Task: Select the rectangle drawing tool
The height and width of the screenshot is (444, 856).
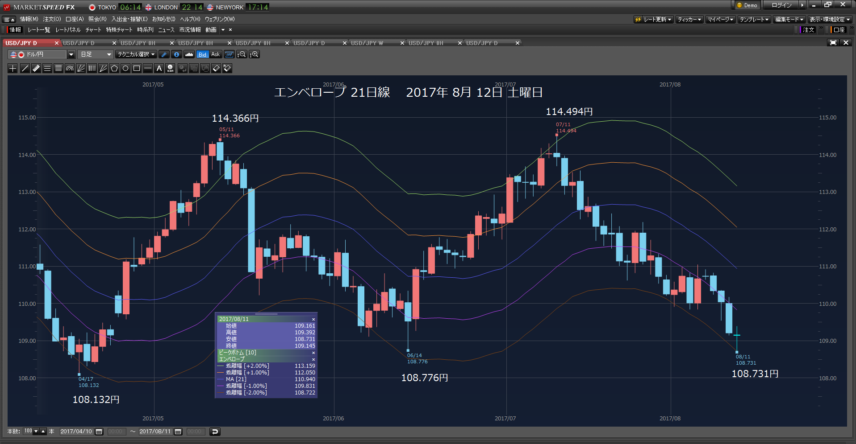Action: point(137,68)
